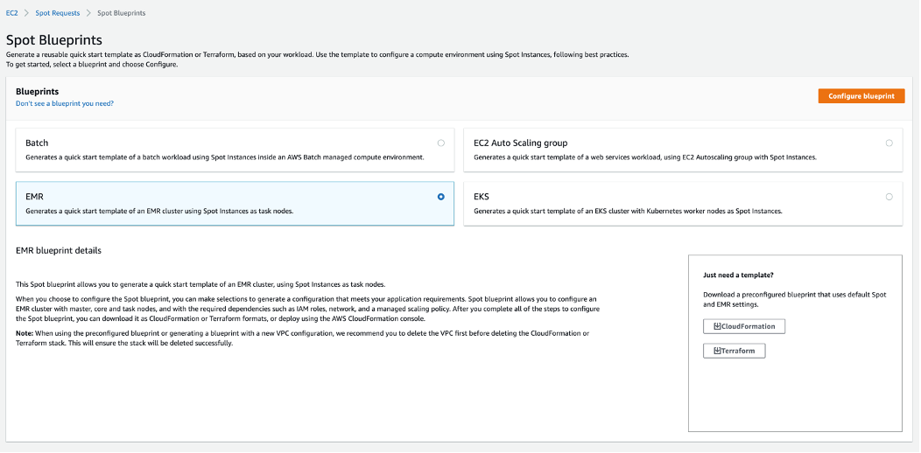Click the EMR card title
Screen dimensions: 921x453
click(35, 197)
